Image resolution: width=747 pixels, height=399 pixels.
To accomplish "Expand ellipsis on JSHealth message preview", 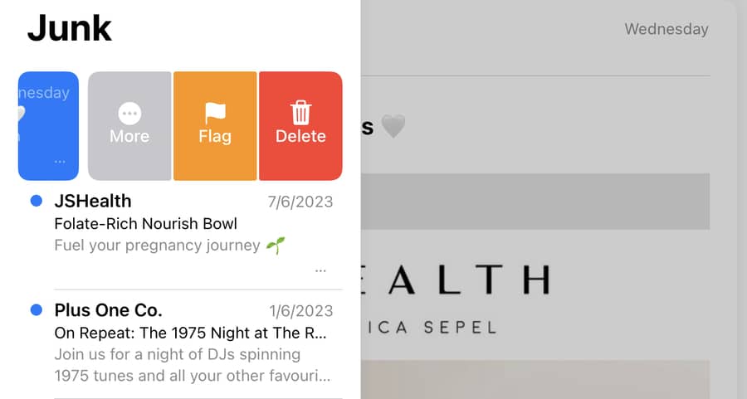I will click(320, 271).
